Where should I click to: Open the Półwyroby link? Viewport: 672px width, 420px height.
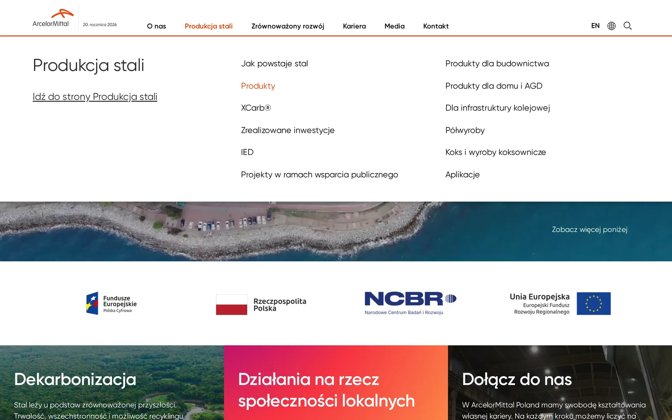(465, 130)
